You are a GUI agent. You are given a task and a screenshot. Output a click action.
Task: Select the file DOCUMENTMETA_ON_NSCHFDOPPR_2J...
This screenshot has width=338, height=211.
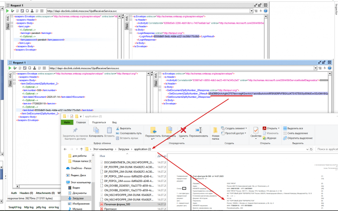click(129, 162)
